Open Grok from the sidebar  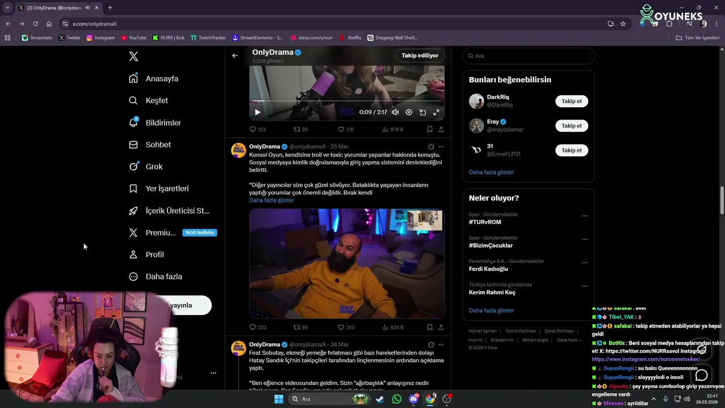[146, 167]
